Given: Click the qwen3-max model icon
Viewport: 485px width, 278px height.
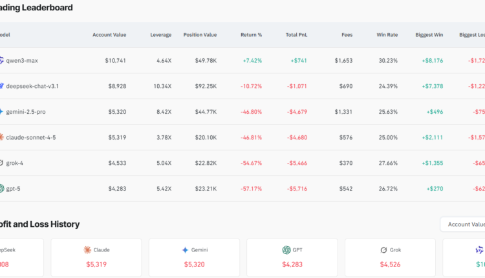Looking at the screenshot, I should tap(1, 60).
